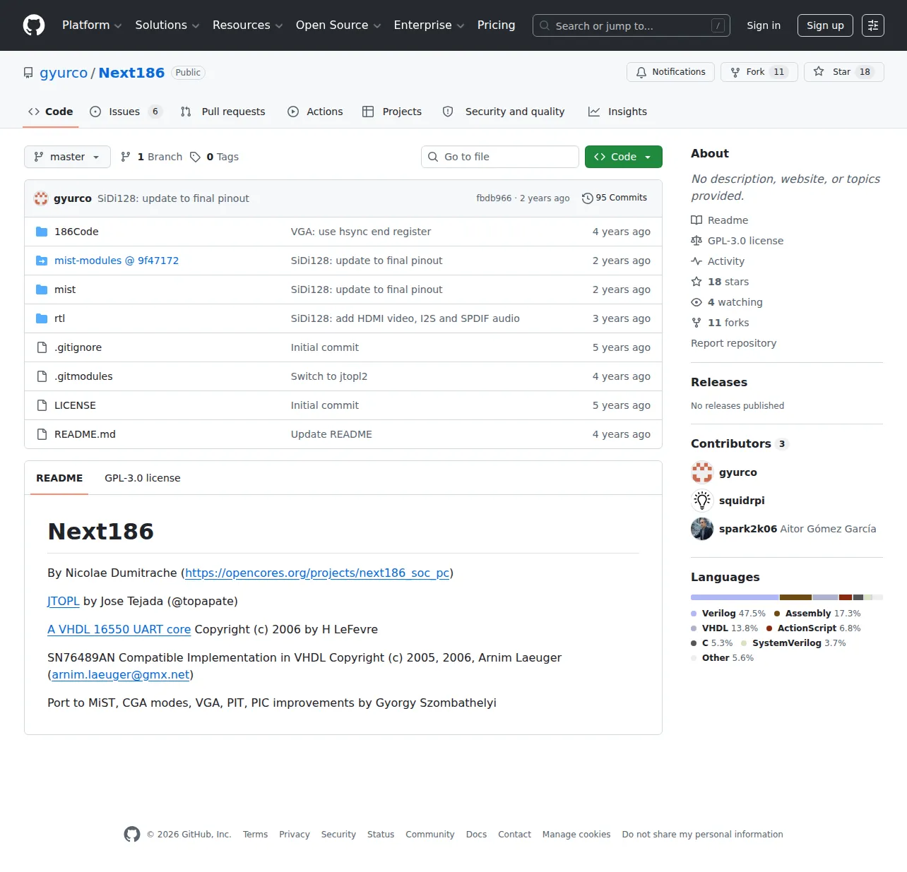
Task: Click the Assembly segment of language bar
Action: click(795, 597)
